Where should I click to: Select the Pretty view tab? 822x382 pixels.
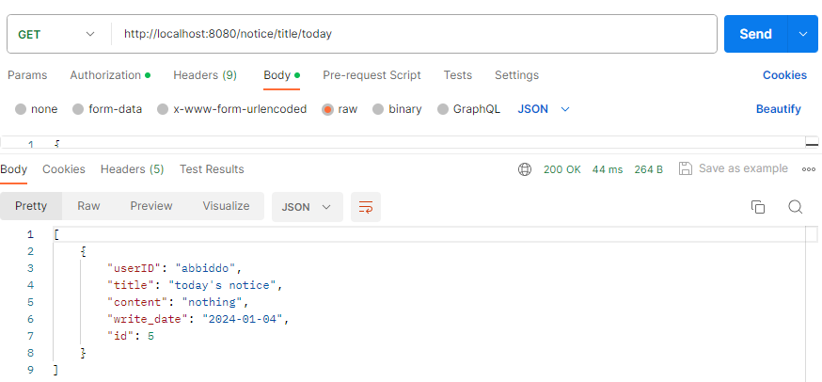[31, 206]
